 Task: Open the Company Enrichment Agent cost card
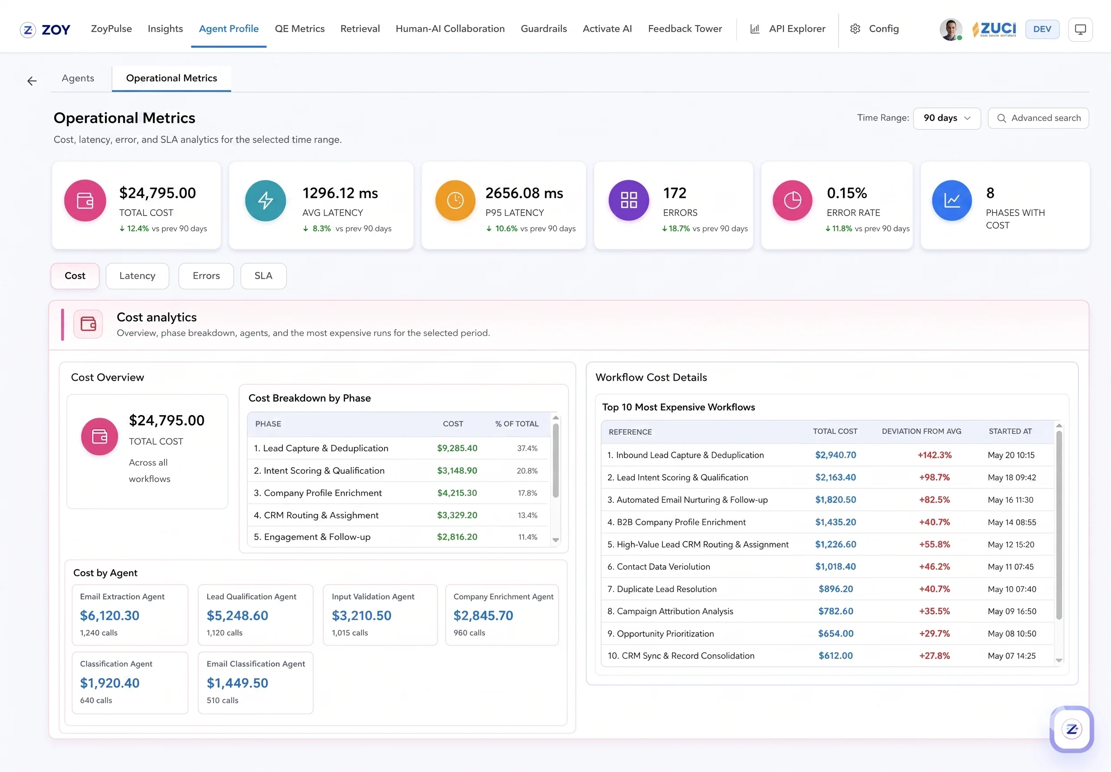(x=502, y=615)
